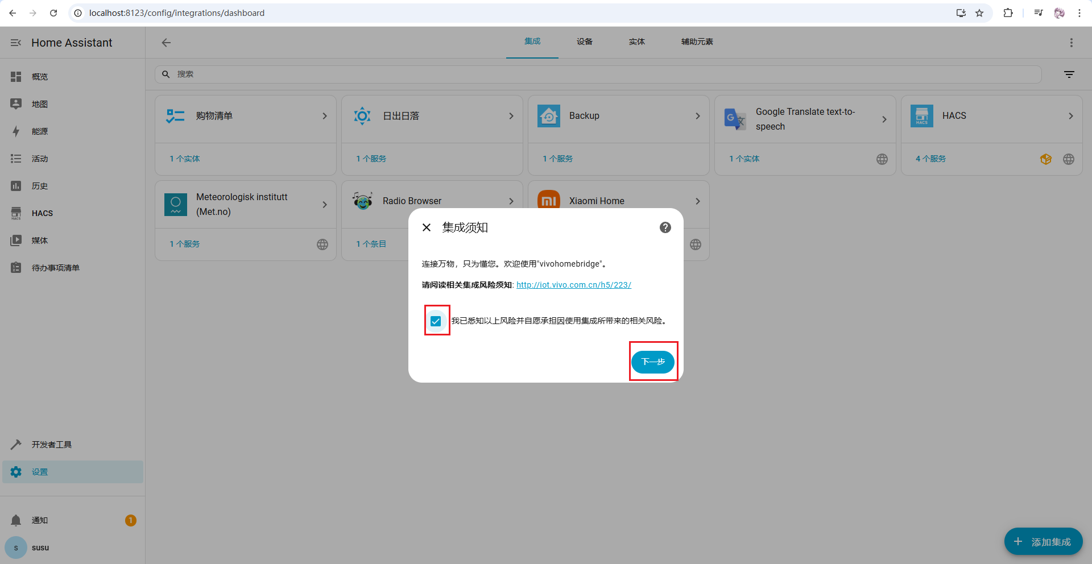Switch to the 辅助元素 tab
The image size is (1092, 564).
(697, 42)
